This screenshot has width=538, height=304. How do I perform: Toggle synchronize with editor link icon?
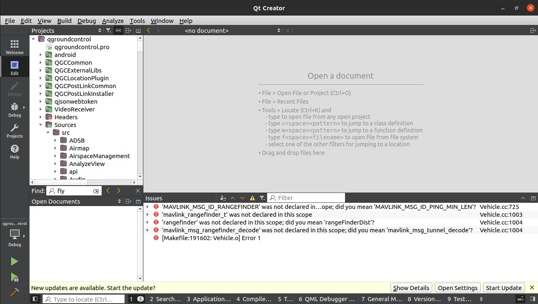tap(118, 30)
